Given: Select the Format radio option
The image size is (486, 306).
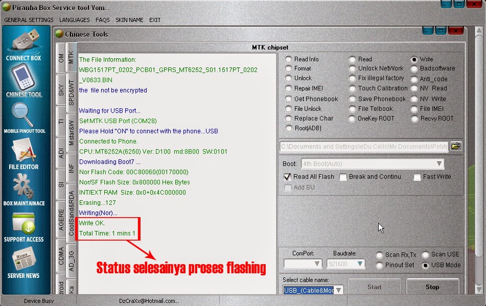Looking at the screenshot, I should [289, 68].
